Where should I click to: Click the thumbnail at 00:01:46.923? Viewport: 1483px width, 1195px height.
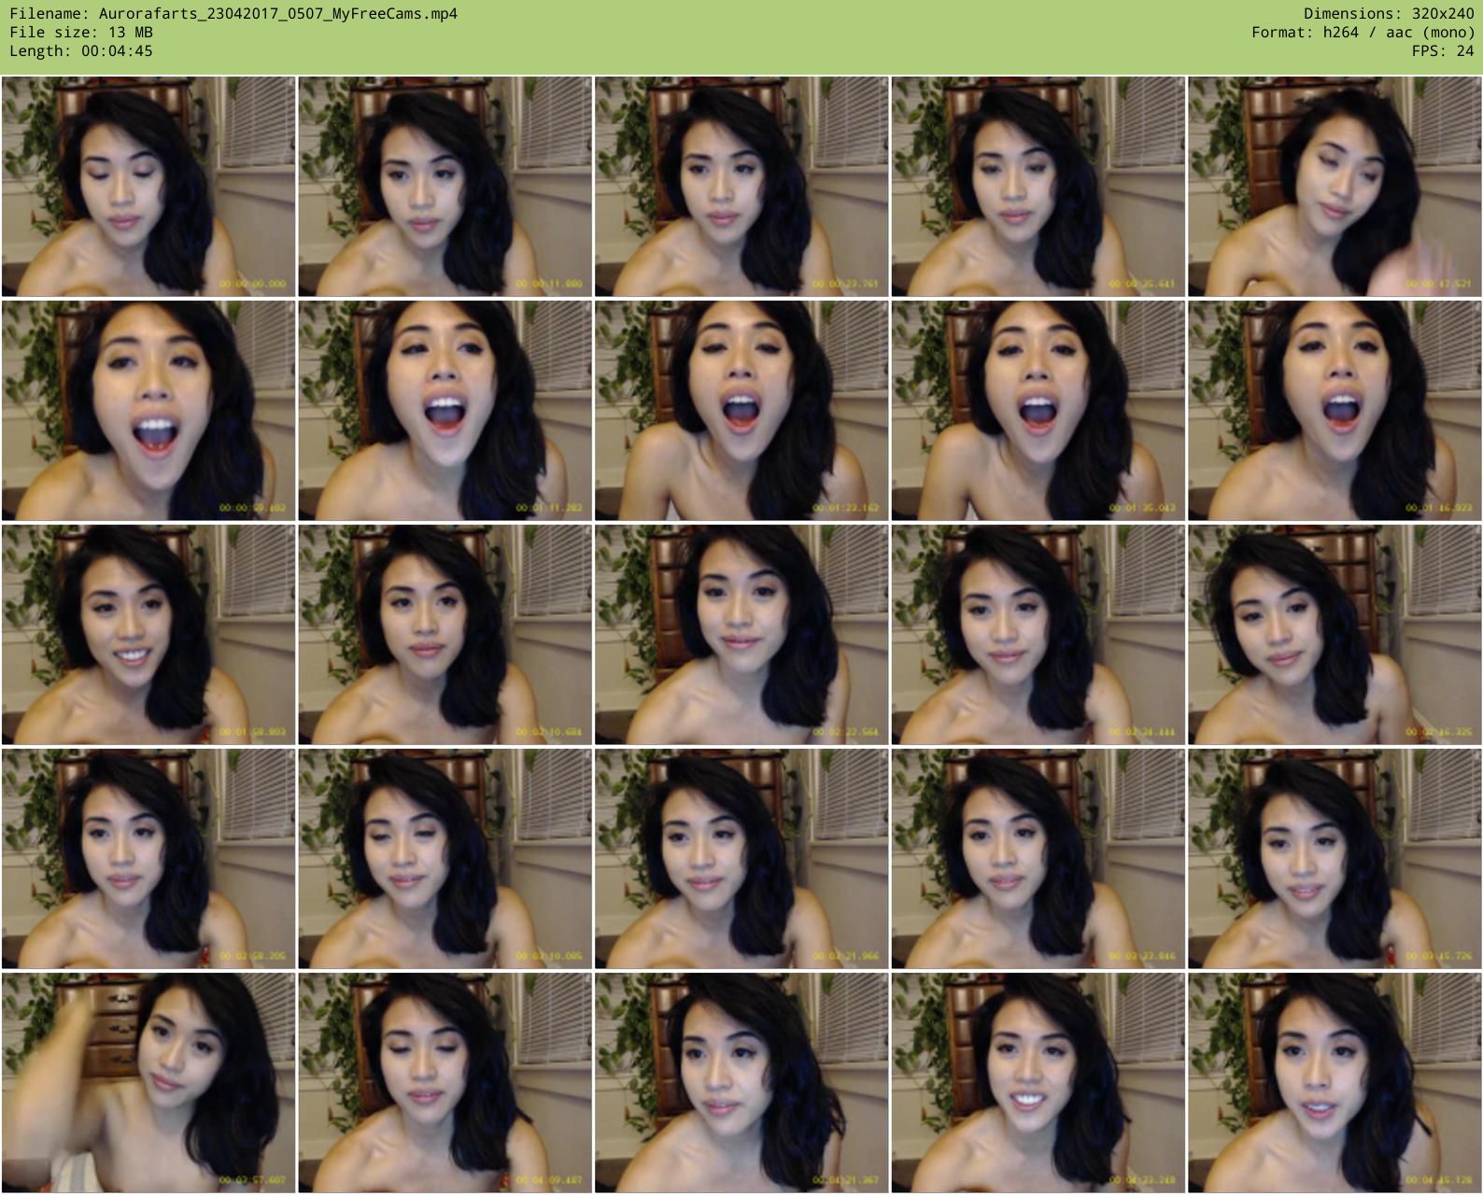1335,411
